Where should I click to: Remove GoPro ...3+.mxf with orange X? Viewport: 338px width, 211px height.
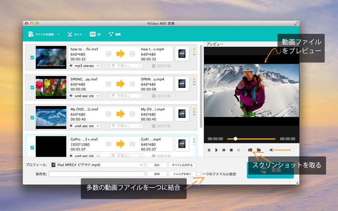[194, 139]
